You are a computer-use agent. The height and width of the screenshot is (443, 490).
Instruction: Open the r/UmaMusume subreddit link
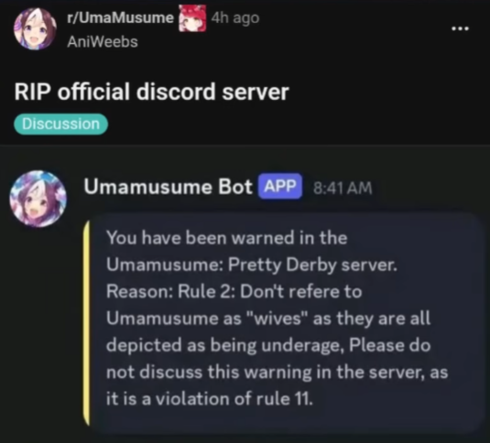[120, 17]
